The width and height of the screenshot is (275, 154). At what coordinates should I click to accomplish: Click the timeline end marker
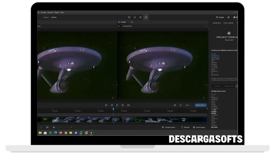(x=207, y=109)
